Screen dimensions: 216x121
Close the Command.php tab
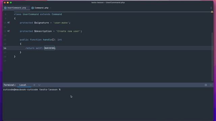tap(50, 8)
